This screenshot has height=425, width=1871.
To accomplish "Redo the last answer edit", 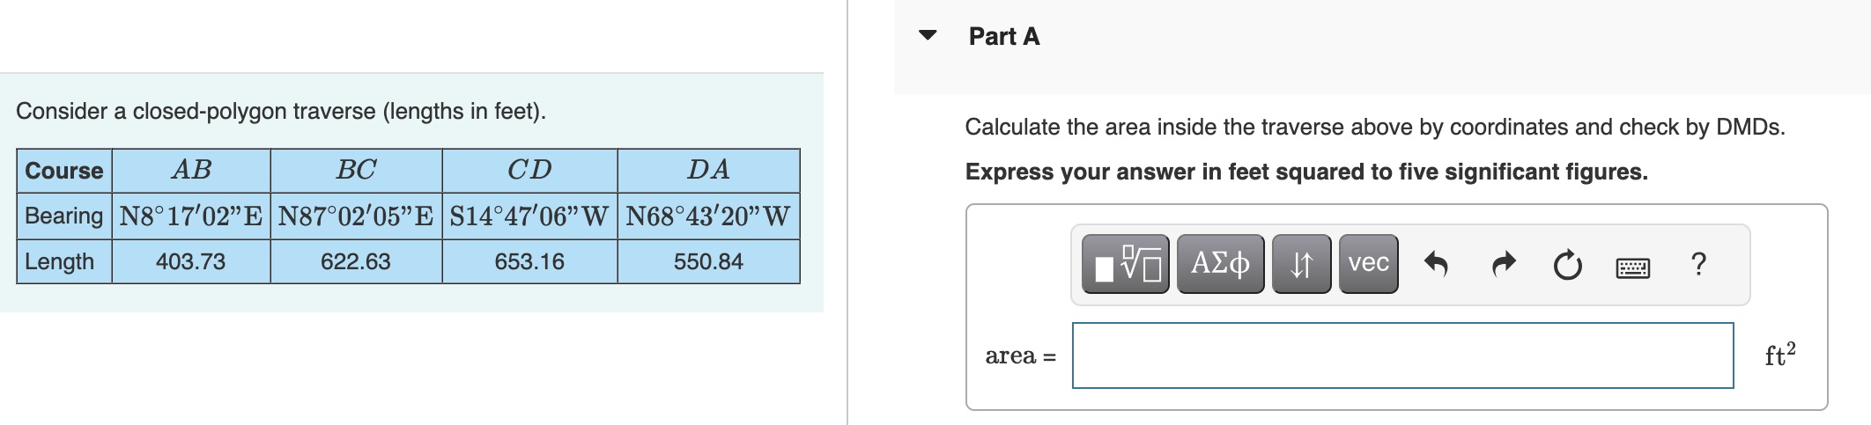I will pyautogui.click(x=1504, y=264).
